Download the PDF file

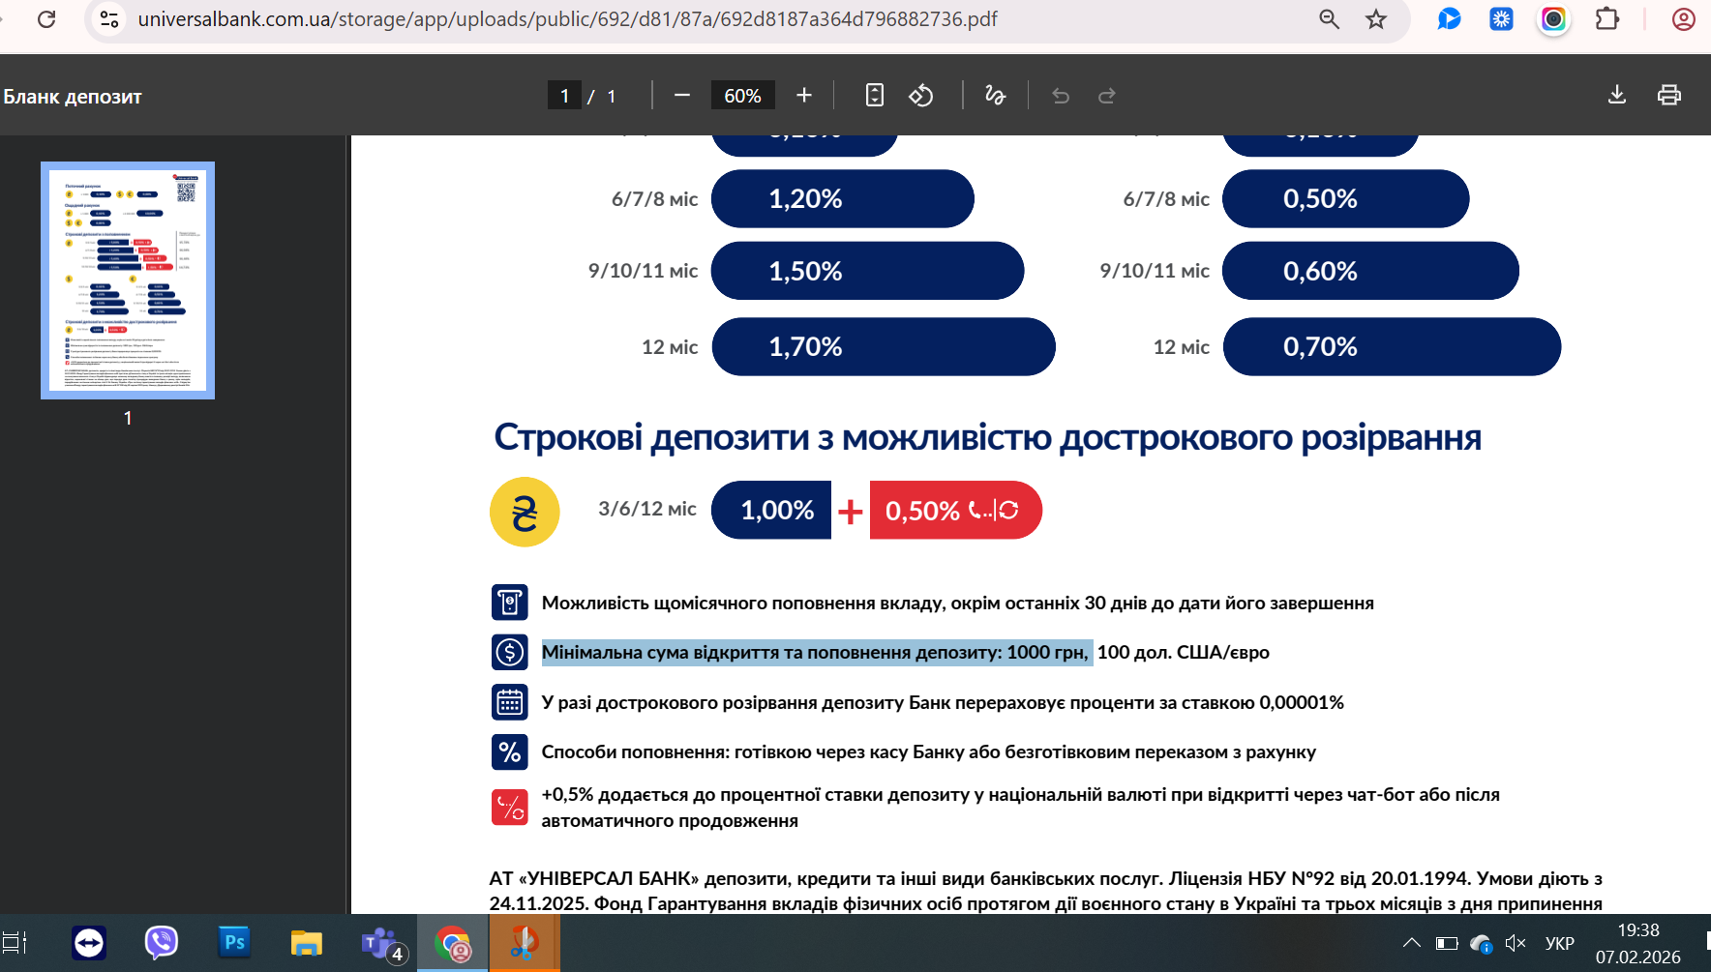[1617, 95]
